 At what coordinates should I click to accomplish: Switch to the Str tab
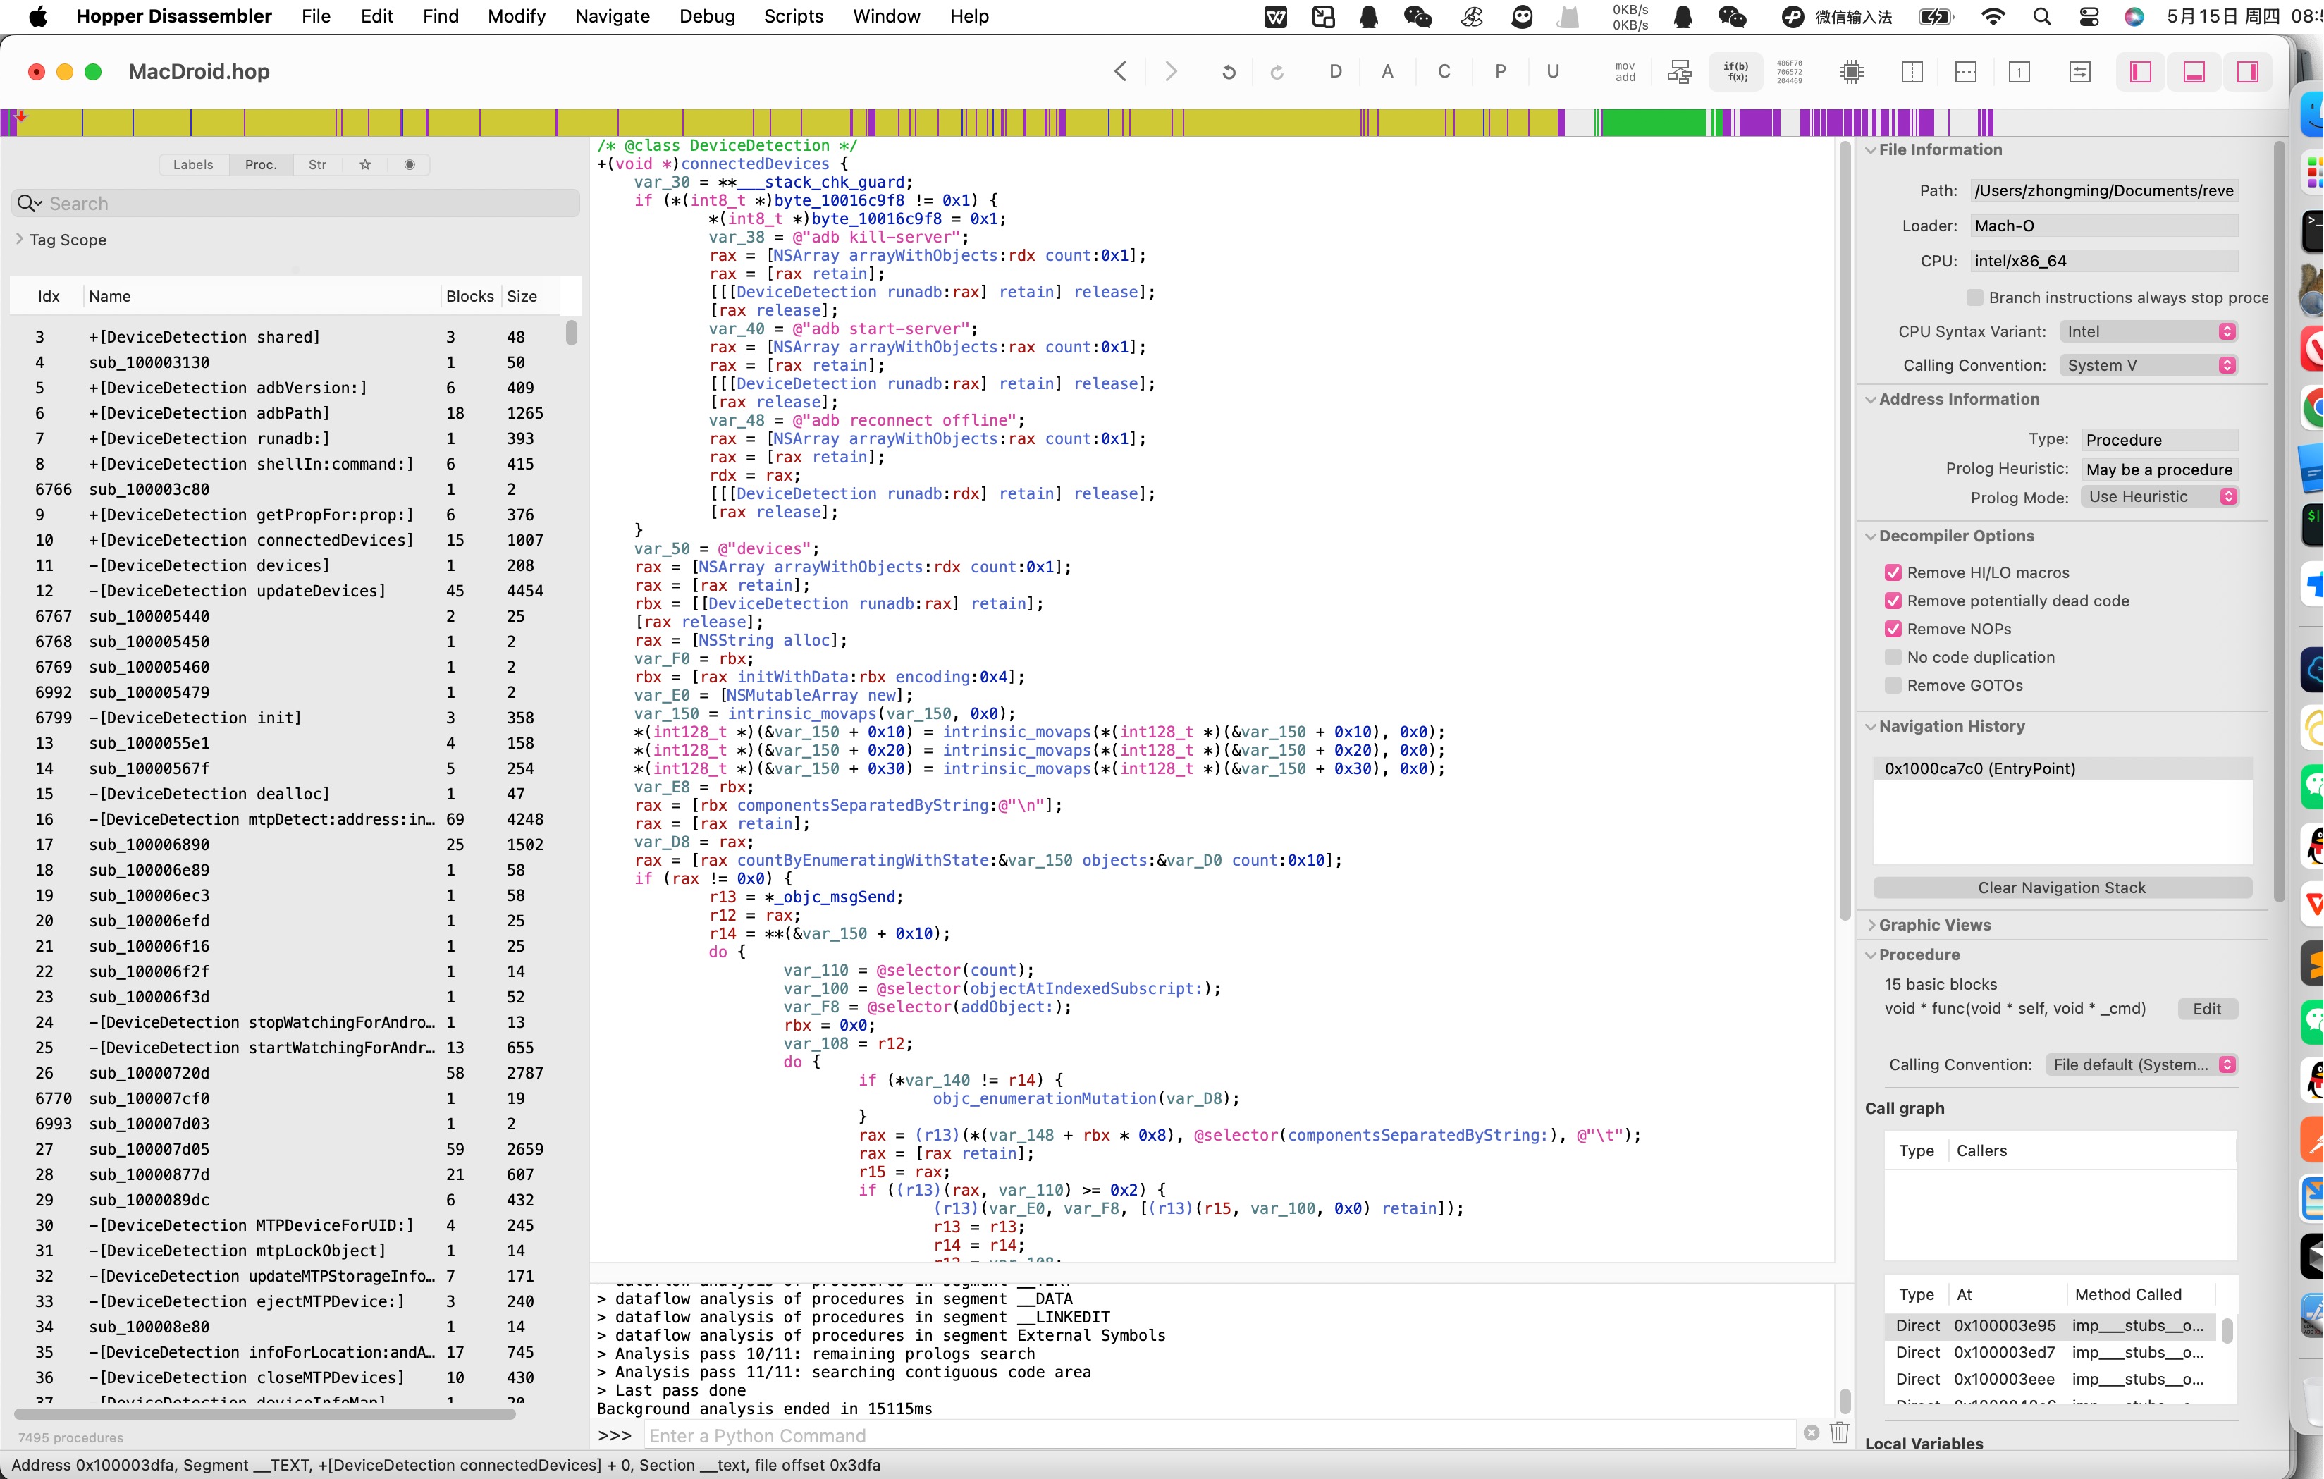317,165
